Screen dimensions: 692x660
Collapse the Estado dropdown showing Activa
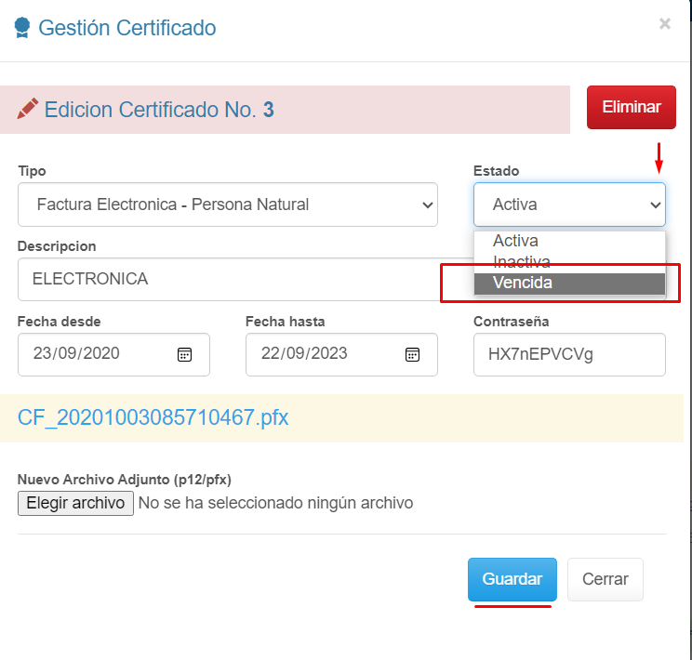(x=568, y=205)
